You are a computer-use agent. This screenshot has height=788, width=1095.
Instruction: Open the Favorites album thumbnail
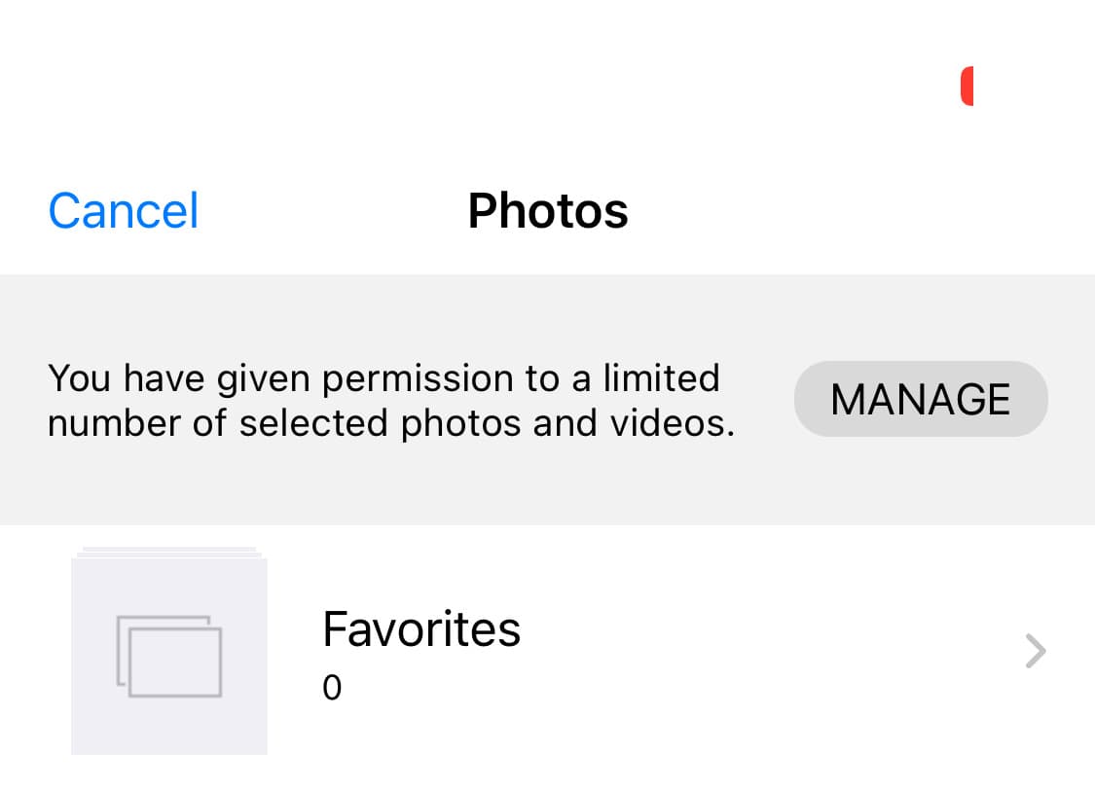[168, 654]
